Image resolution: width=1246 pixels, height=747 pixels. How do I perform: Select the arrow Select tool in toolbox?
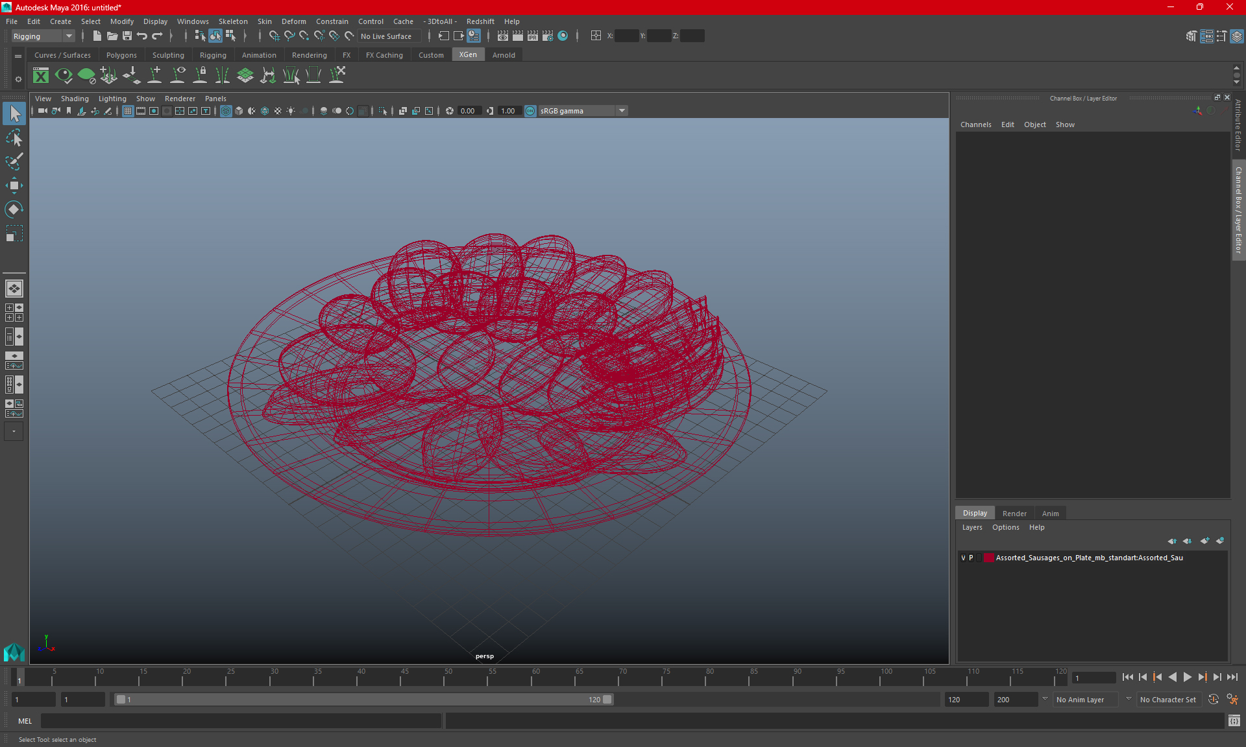(x=14, y=114)
